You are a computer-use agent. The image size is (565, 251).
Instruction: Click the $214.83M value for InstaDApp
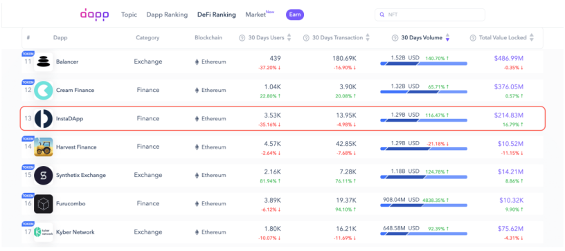point(508,115)
